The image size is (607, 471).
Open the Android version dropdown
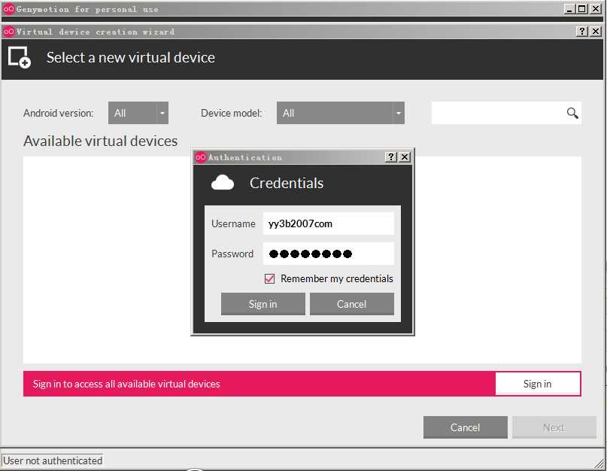138,113
